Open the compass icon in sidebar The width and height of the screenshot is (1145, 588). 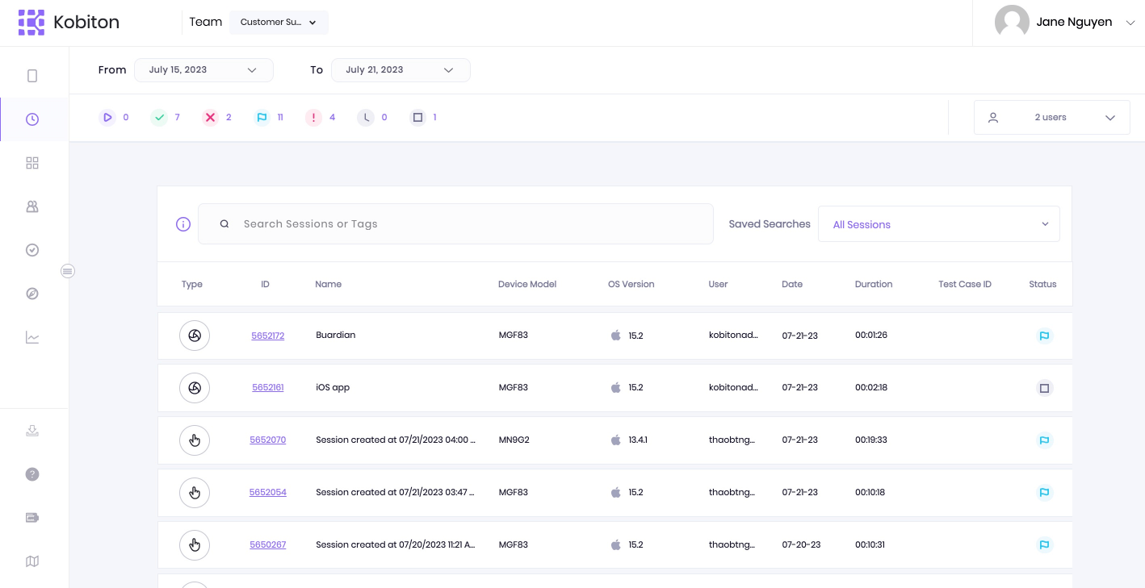point(32,294)
